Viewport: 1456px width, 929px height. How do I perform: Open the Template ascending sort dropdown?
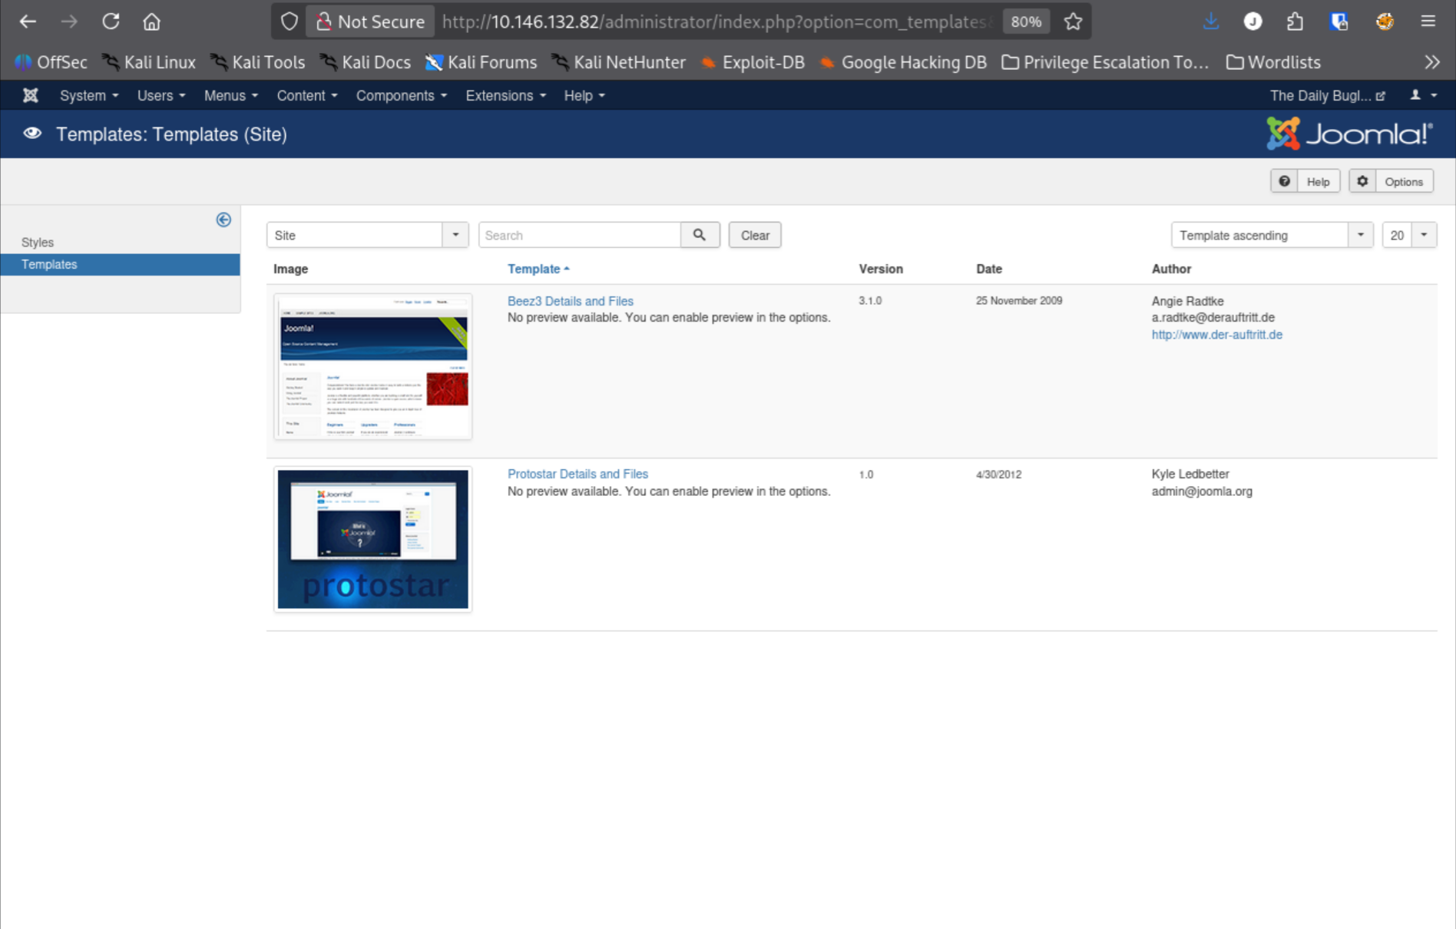coord(1272,235)
